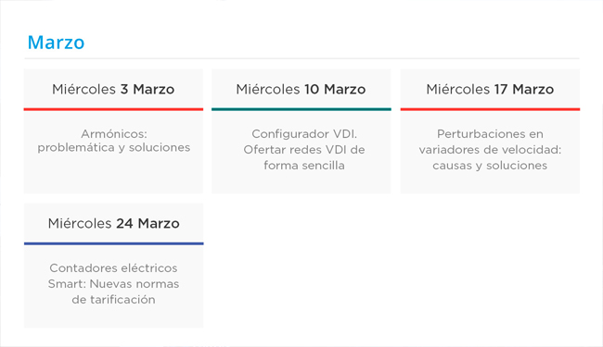Select Contadores eléctricos Smart session text

tap(113, 284)
